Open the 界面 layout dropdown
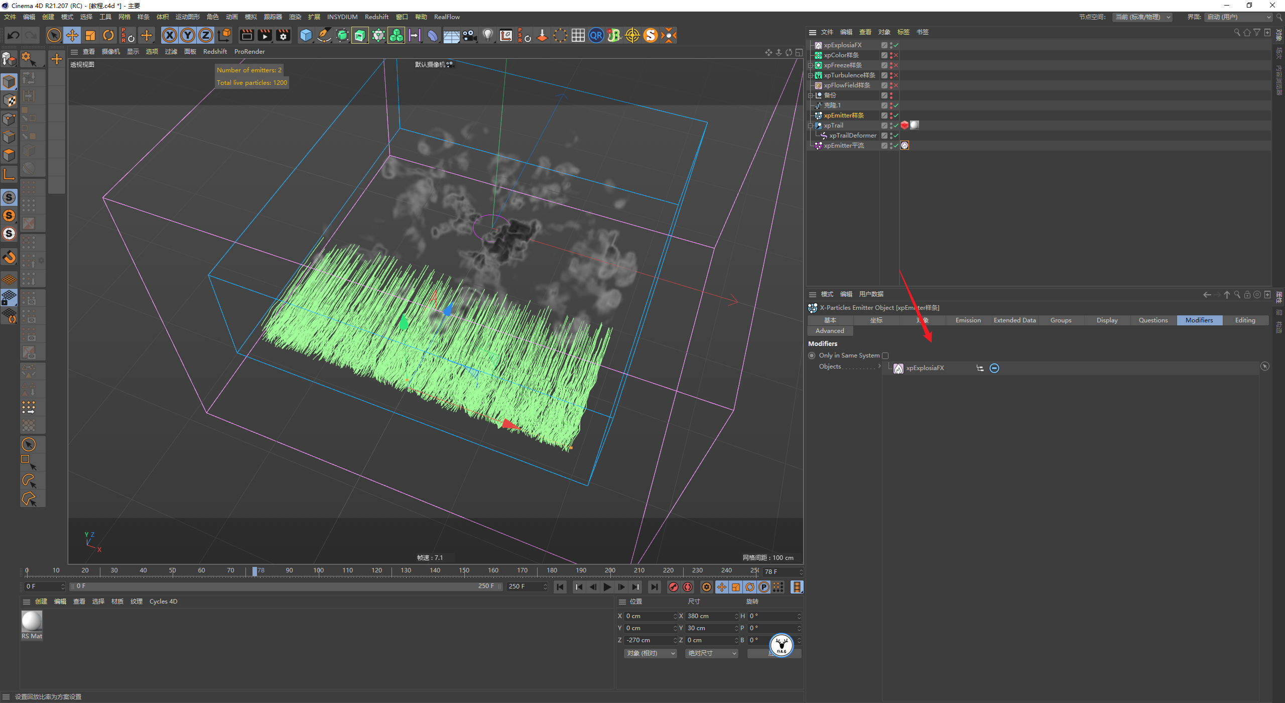 (1238, 17)
